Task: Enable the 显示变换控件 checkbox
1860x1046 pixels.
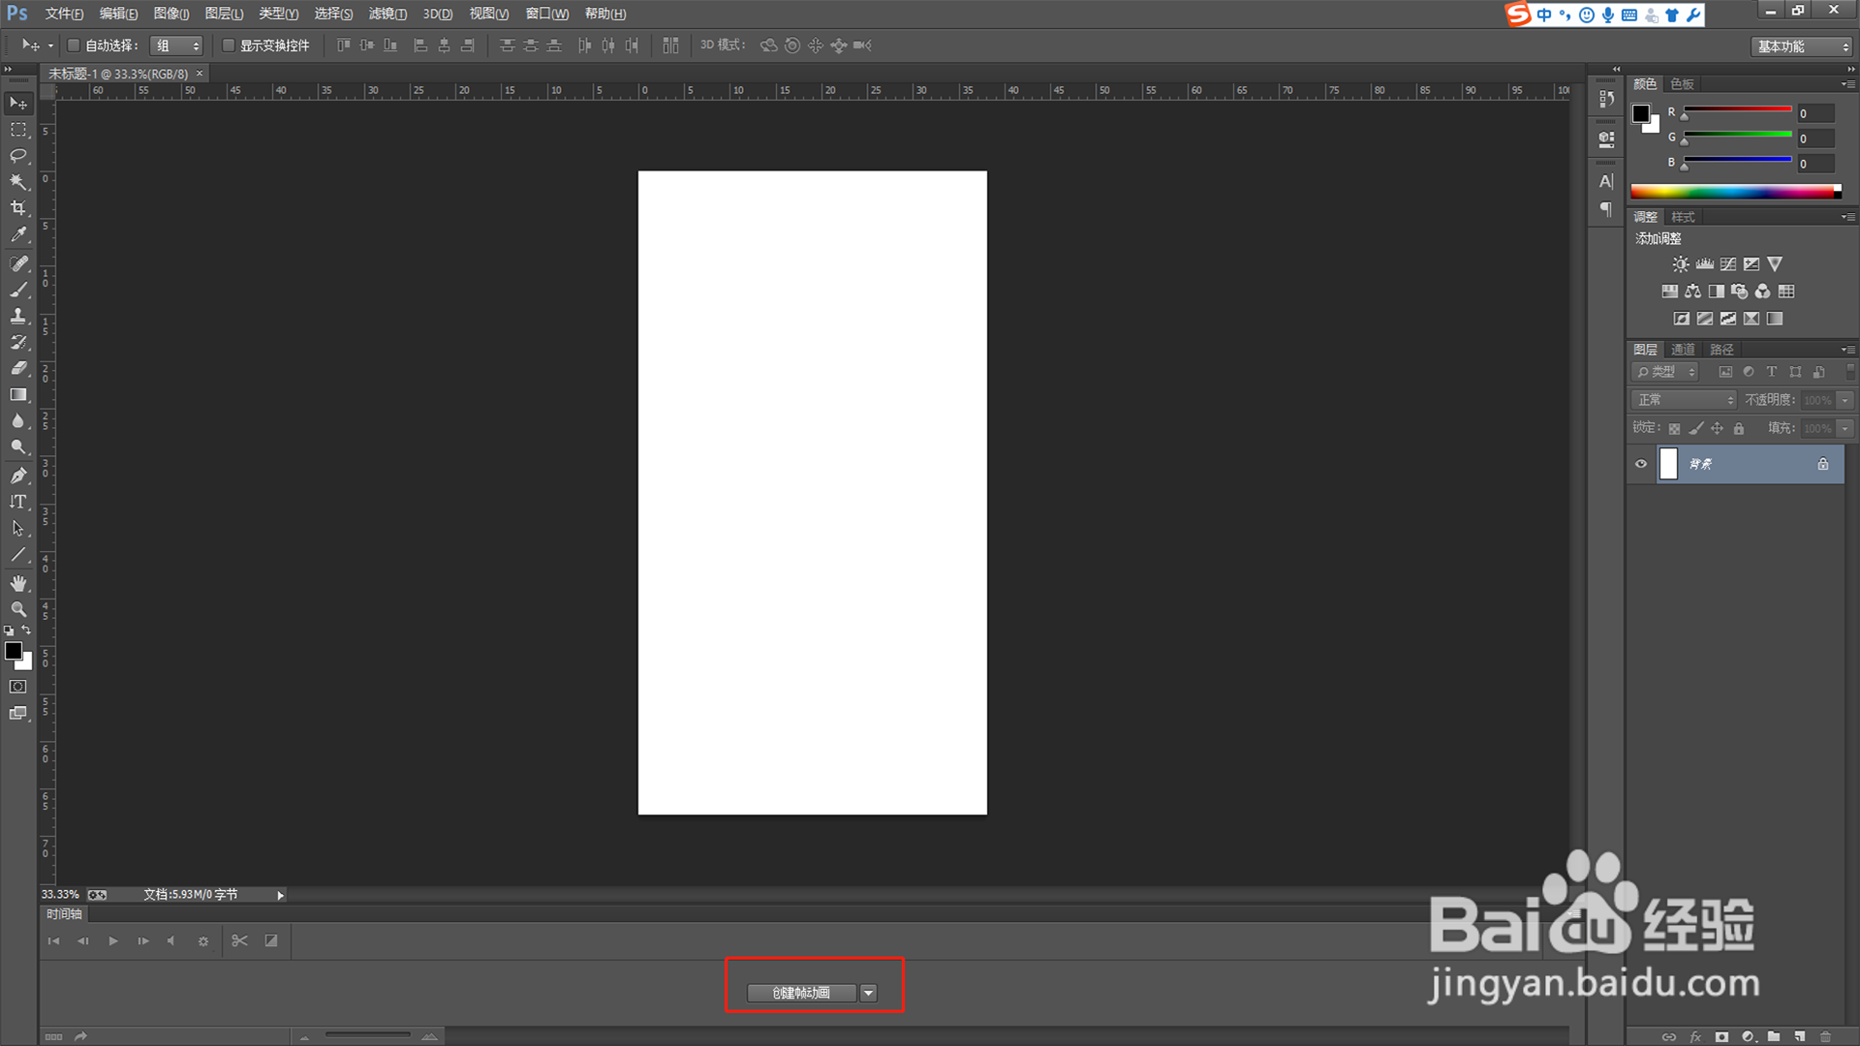Action: point(229,46)
